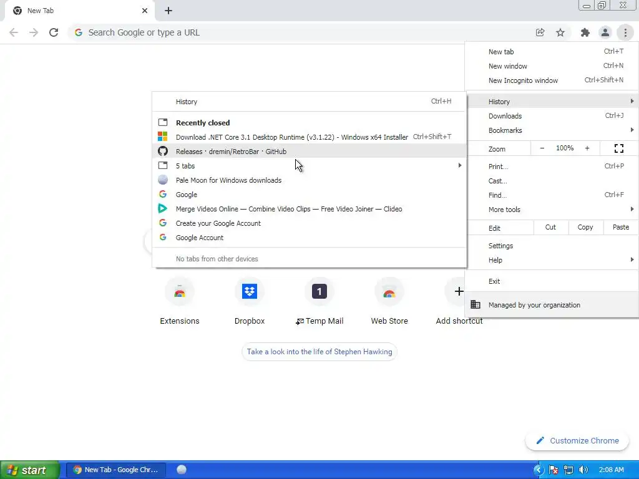
Task: Click Cast in the Chrome menu
Action: 552,181
